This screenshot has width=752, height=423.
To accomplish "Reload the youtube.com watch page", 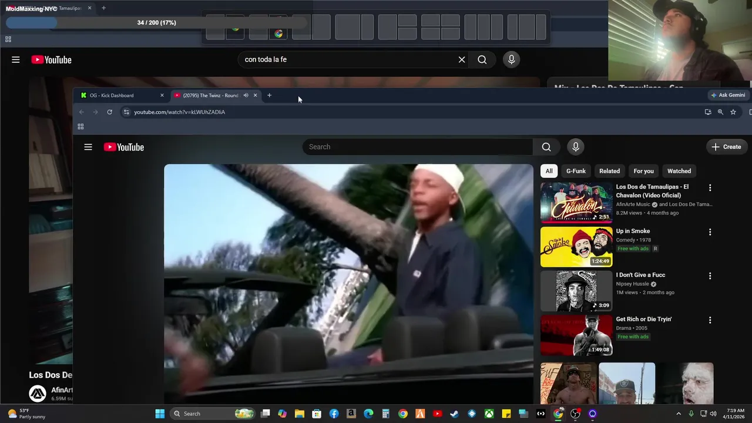I will pyautogui.click(x=109, y=112).
